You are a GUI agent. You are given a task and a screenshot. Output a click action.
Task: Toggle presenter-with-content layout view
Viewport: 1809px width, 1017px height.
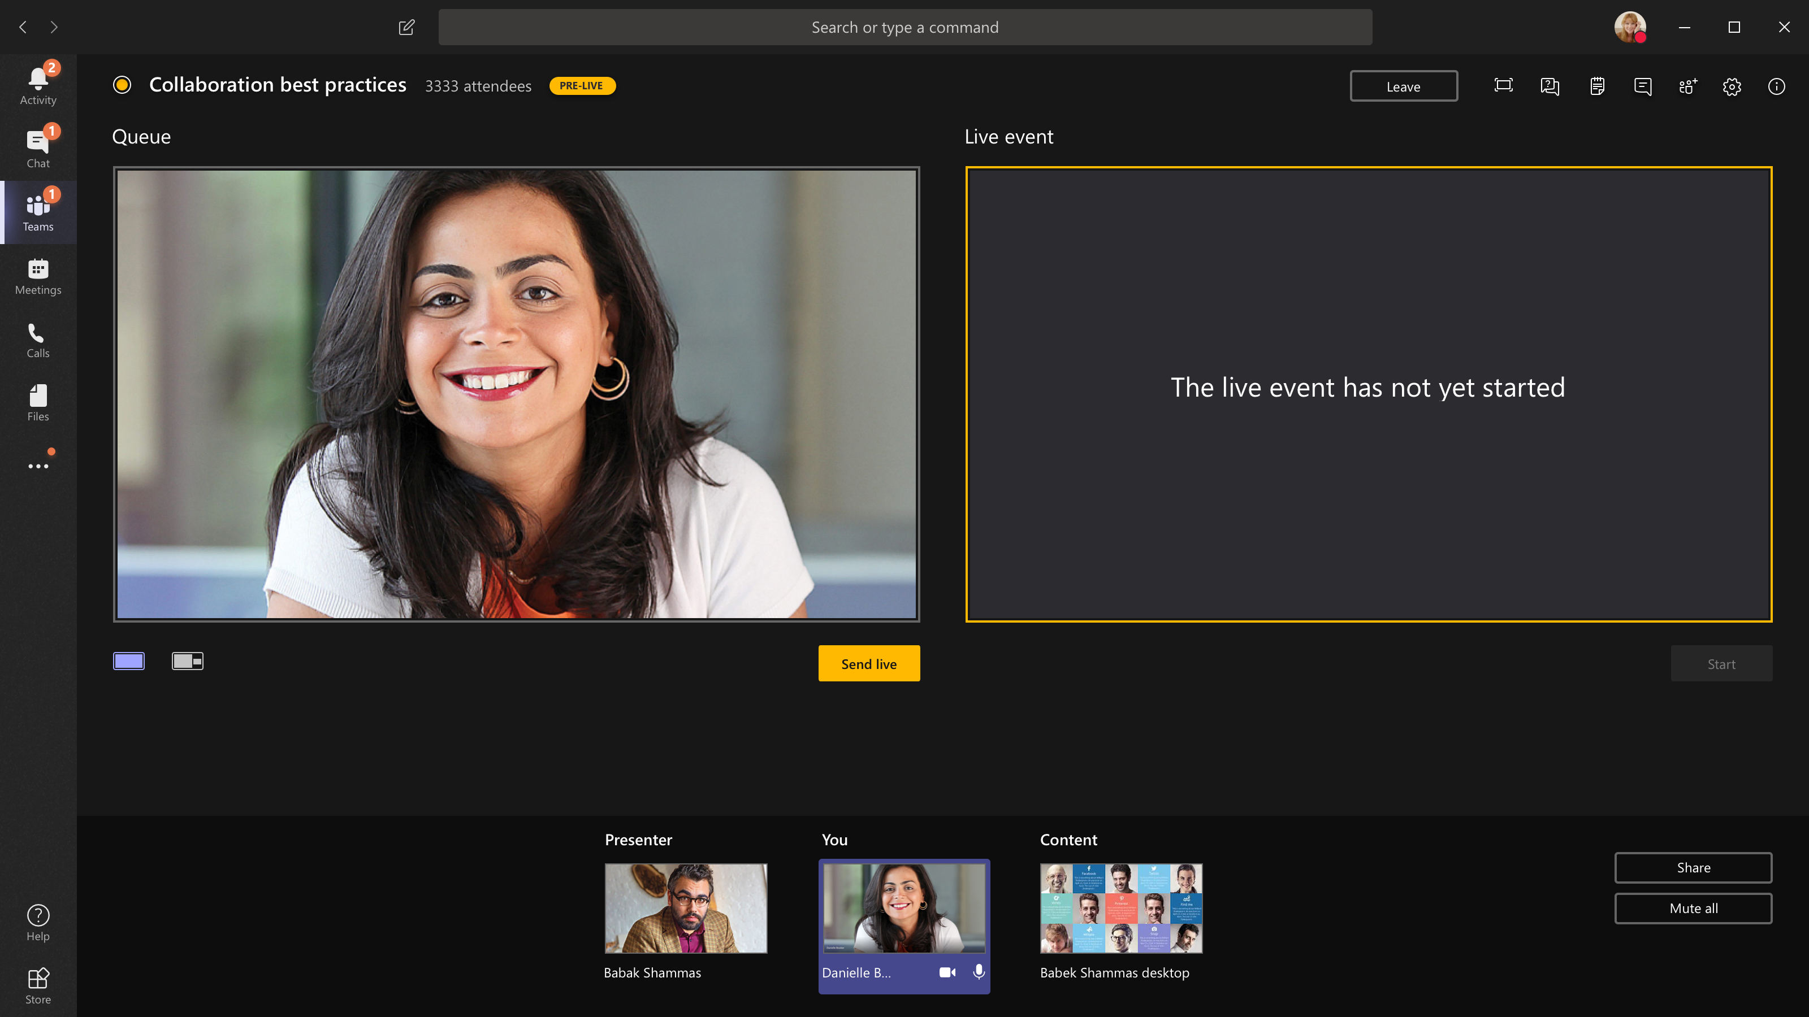coord(188,659)
